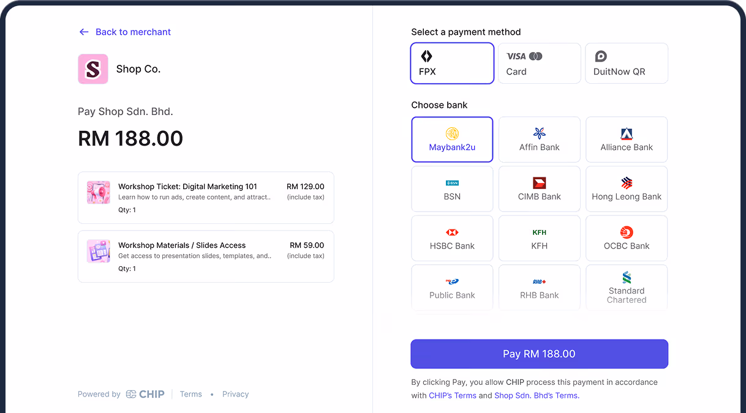The height and width of the screenshot is (413, 746).
Task: Click the Alliance Bank logo icon
Action: click(627, 134)
